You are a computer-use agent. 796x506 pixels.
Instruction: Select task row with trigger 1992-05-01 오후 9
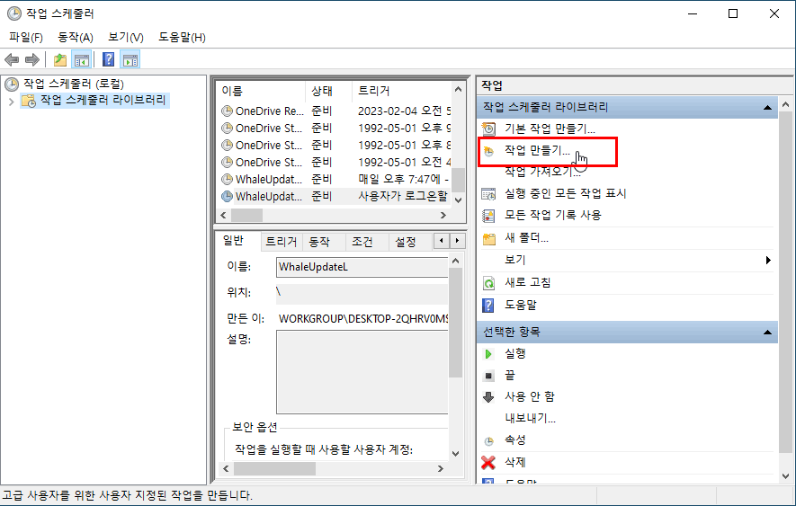point(335,128)
